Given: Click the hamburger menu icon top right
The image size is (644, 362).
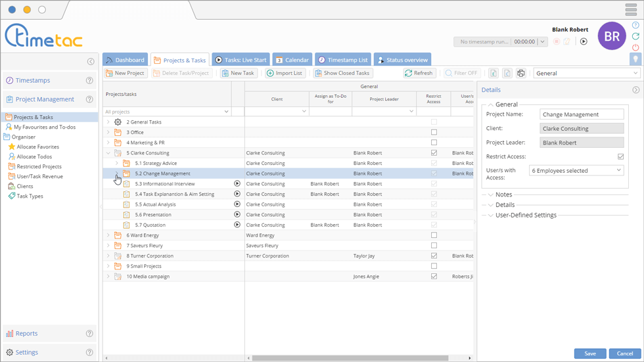Looking at the screenshot, I should [x=631, y=9].
